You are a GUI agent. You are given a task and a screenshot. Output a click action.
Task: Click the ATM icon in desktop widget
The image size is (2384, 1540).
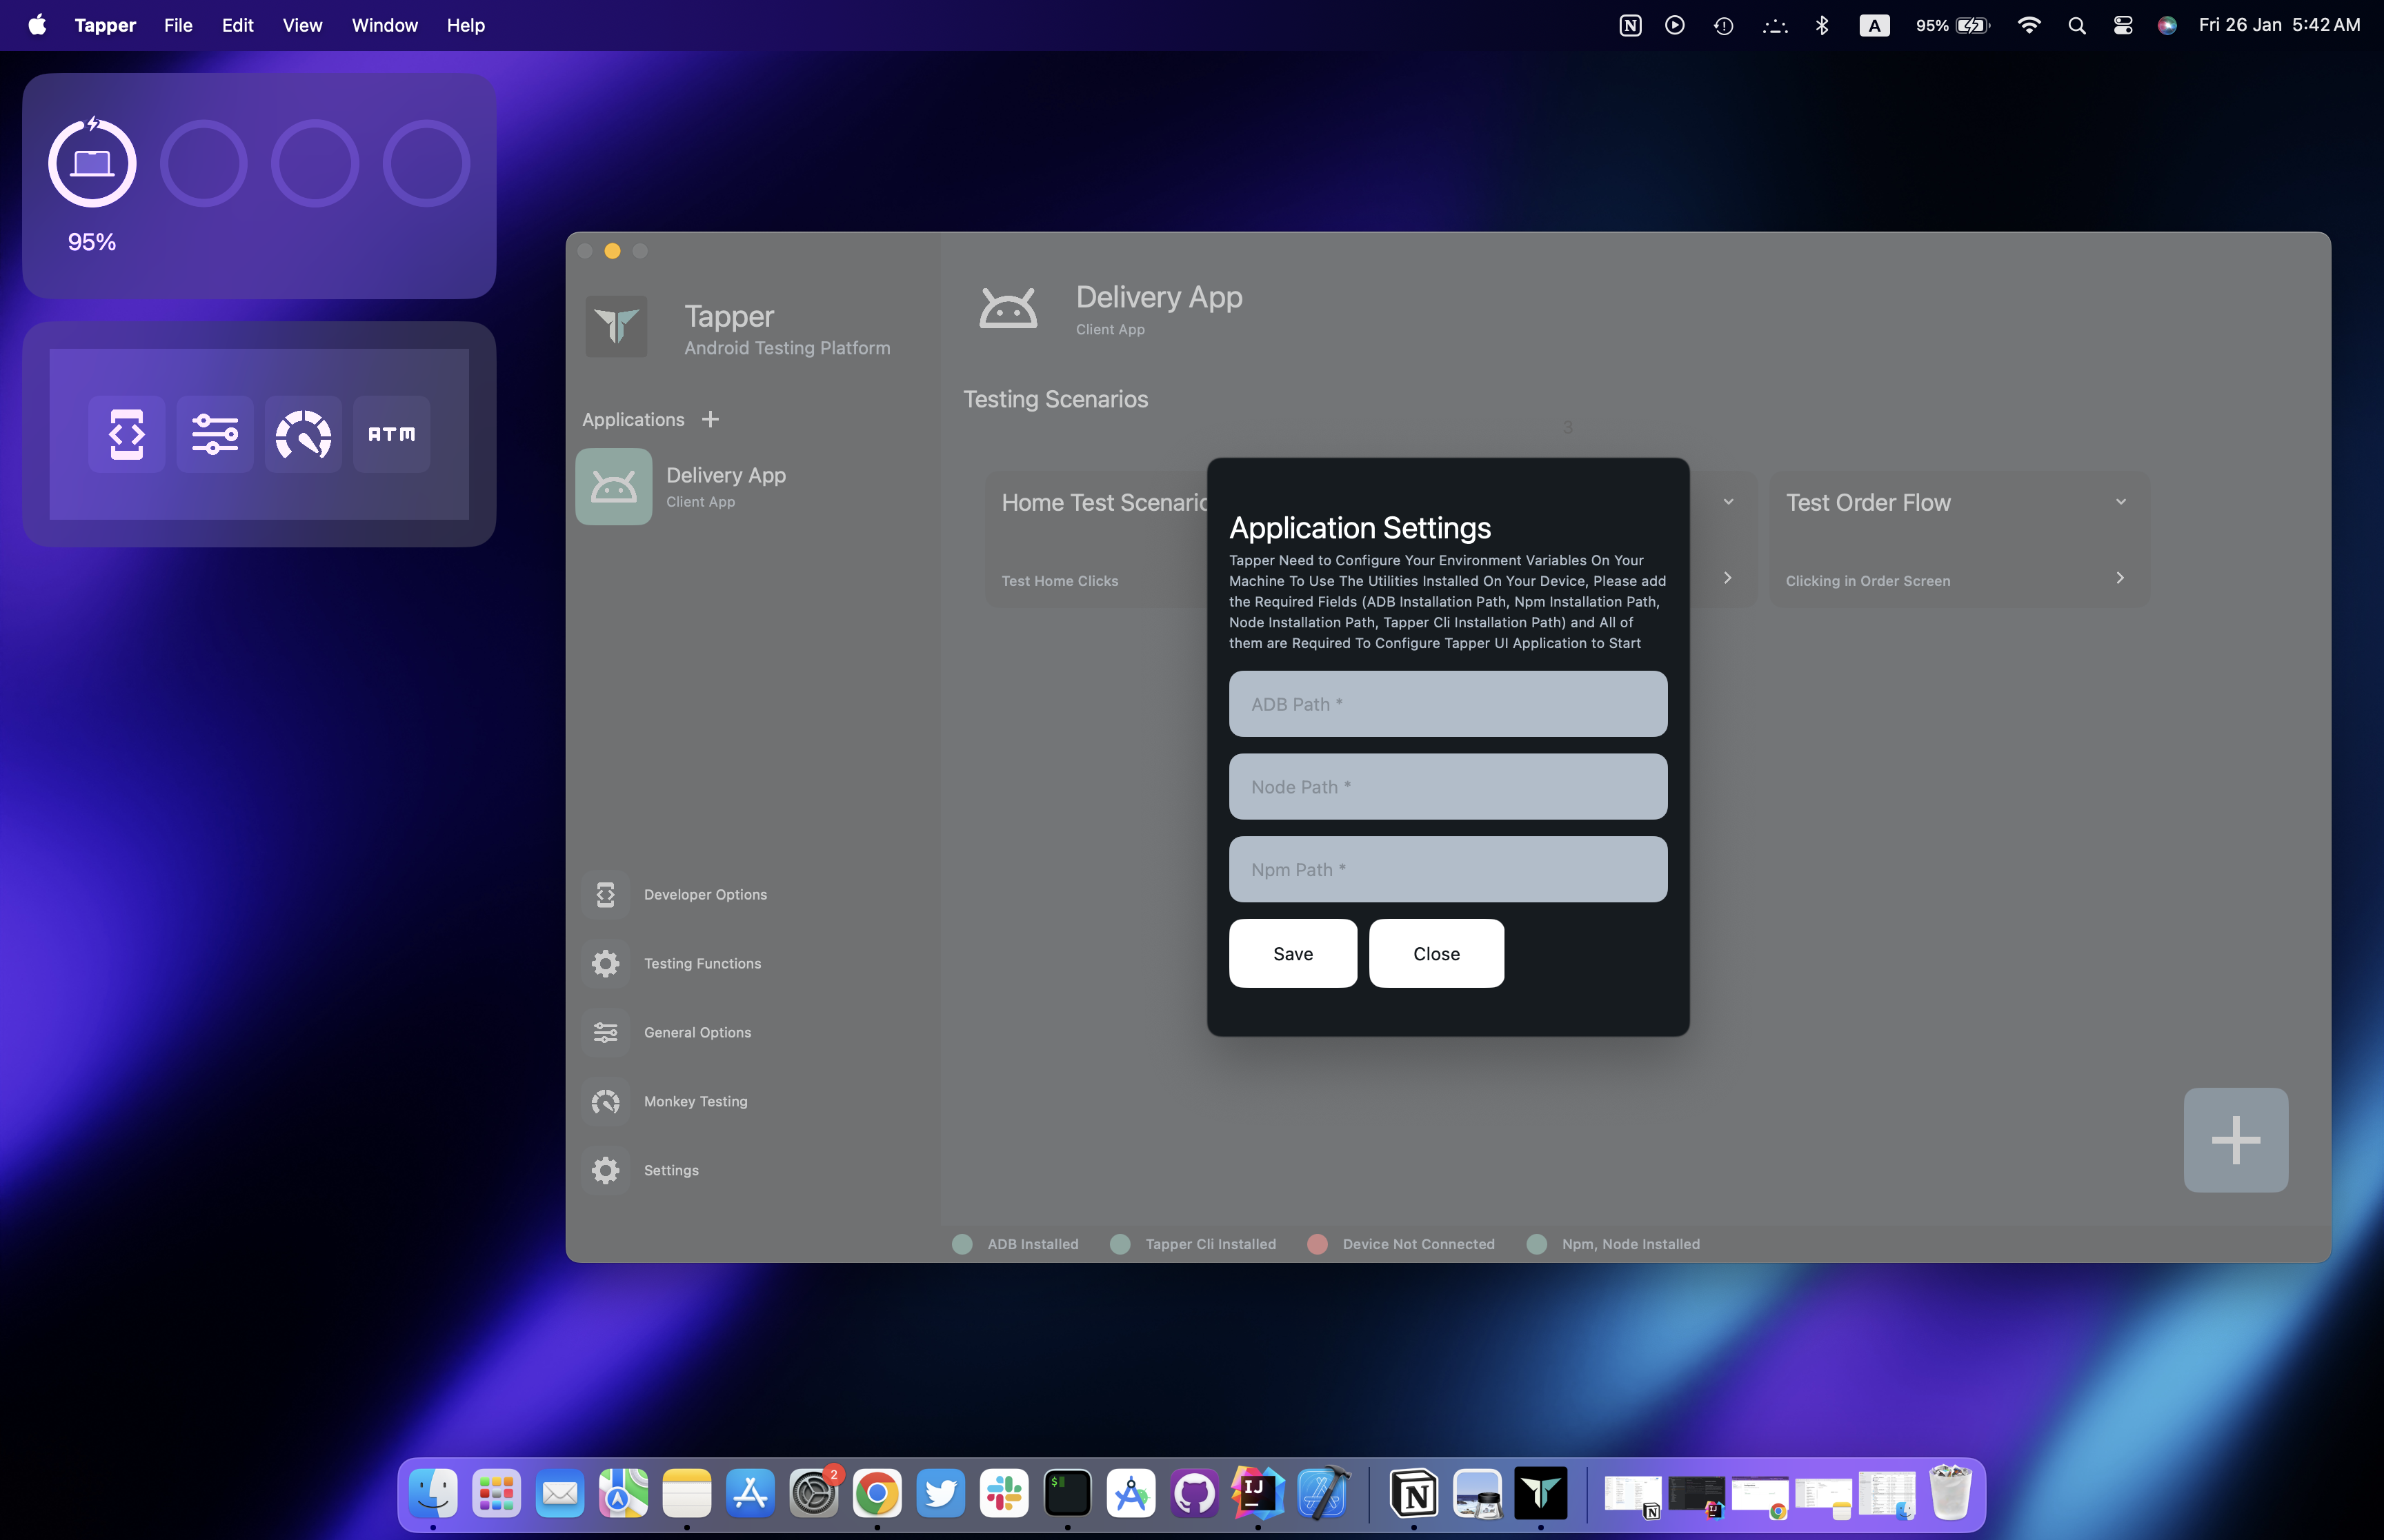[391, 434]
